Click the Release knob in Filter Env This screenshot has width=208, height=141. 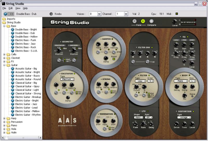[155, 53]
